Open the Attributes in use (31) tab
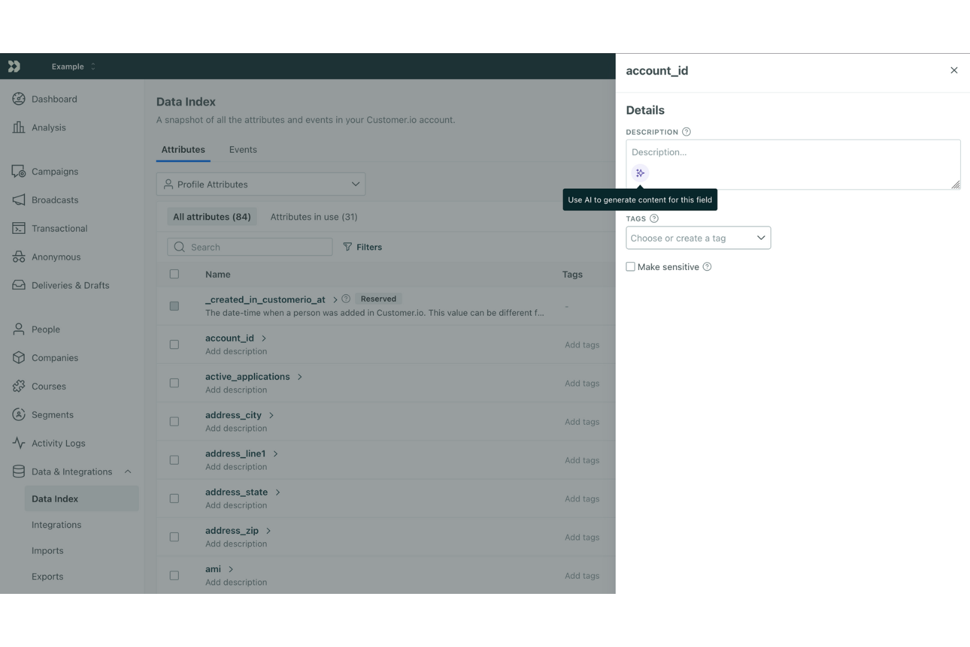970x647 pixels. click(x=314, y=216)
